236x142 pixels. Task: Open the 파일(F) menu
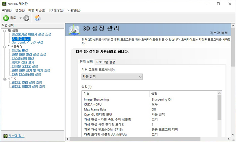pyautogui.click(x=7, y=10)
